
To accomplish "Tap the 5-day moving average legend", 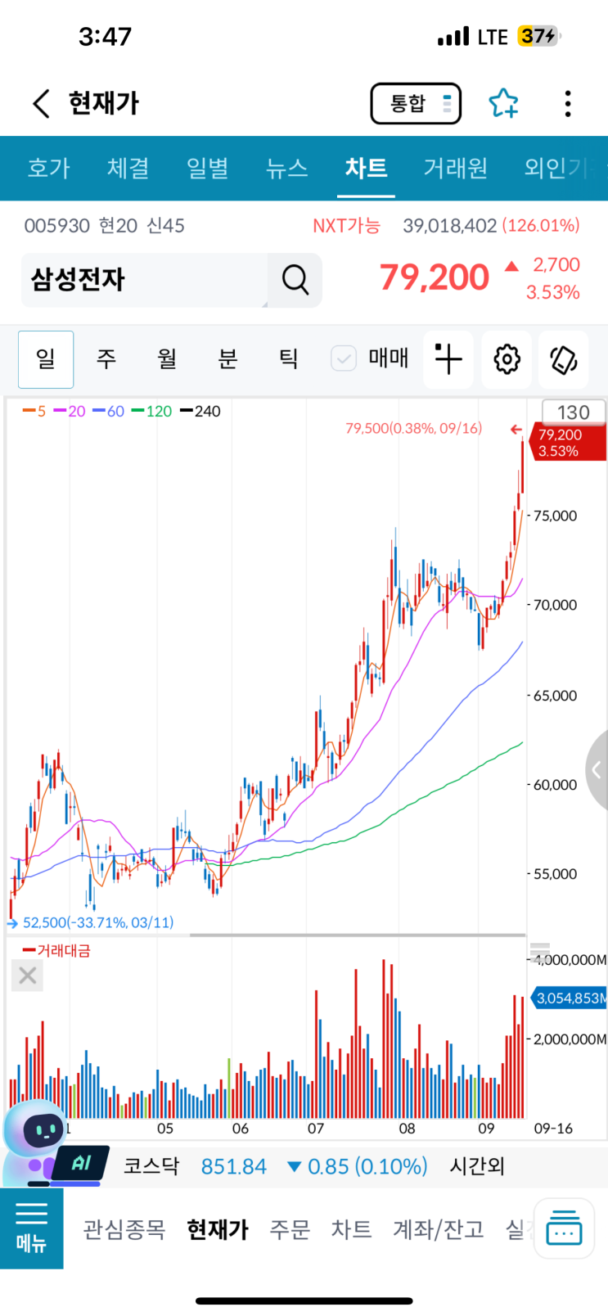I will (x=34, y=411).
